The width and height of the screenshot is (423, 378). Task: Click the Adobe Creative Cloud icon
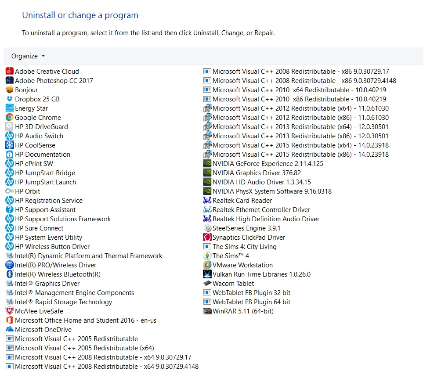[9, 72]
